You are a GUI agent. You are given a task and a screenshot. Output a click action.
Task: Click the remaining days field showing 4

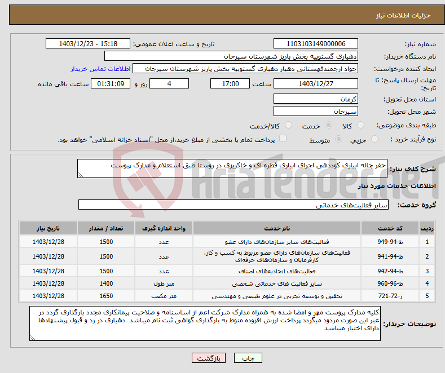tap(169, 83)
